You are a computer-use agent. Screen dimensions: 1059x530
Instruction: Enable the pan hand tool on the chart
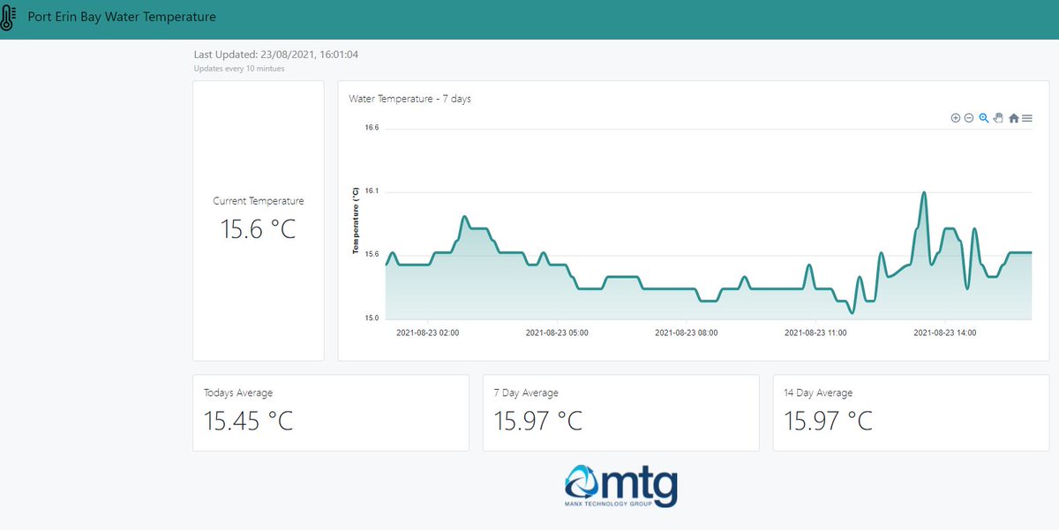click(x=998, y=117)
